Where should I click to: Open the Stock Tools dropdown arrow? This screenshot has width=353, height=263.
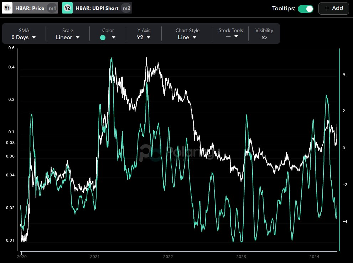coord(236,36)
